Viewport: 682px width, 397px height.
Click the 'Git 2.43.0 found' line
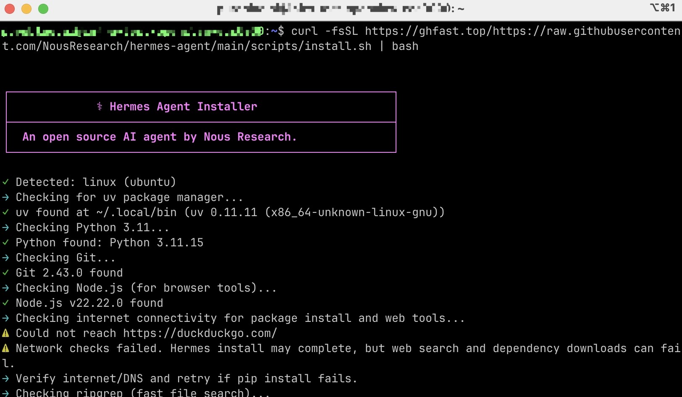pos(69,273)
